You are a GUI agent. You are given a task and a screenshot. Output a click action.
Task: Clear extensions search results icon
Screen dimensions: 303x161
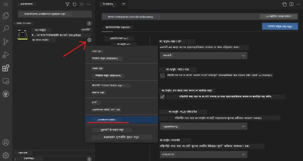82,4
